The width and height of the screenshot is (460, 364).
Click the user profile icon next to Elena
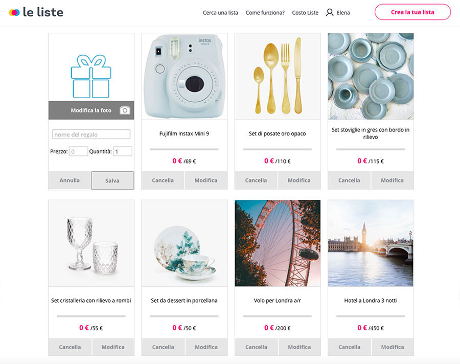pos(330,13)
